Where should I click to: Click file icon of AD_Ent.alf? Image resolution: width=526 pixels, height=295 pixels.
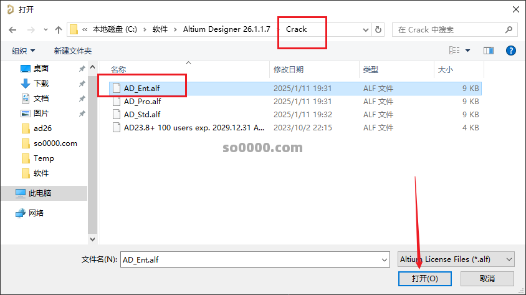(x=117, y=89)
